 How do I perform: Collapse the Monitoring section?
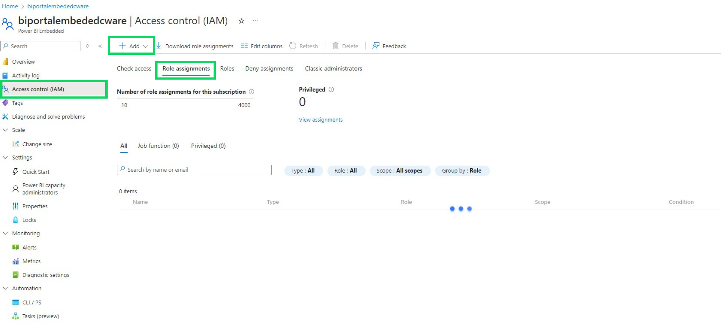click(x=5, y=233)
